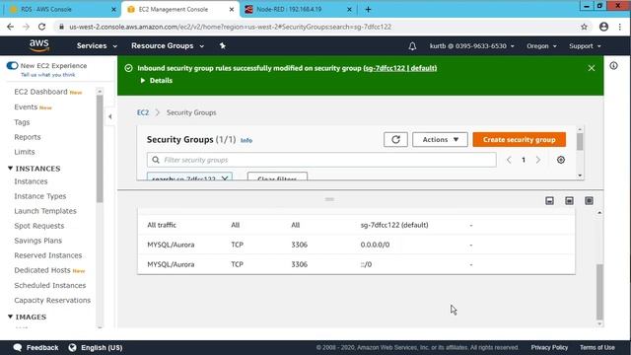
Task: Set the details pane to full-screen view
Action: pos(589,201)
